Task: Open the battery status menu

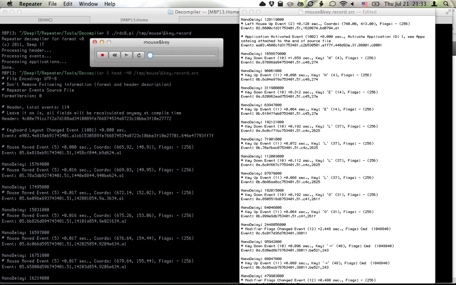Action: click(376, 4)
